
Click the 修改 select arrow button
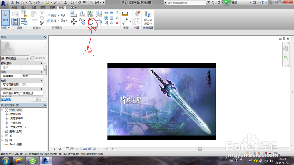[x=5, y=18]
